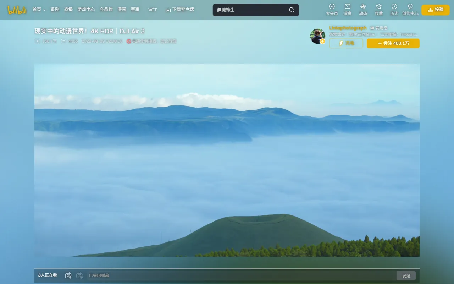Screen dimensions: 454x284
Task: Click the 充电 charge button
Action: click(346, 43)
